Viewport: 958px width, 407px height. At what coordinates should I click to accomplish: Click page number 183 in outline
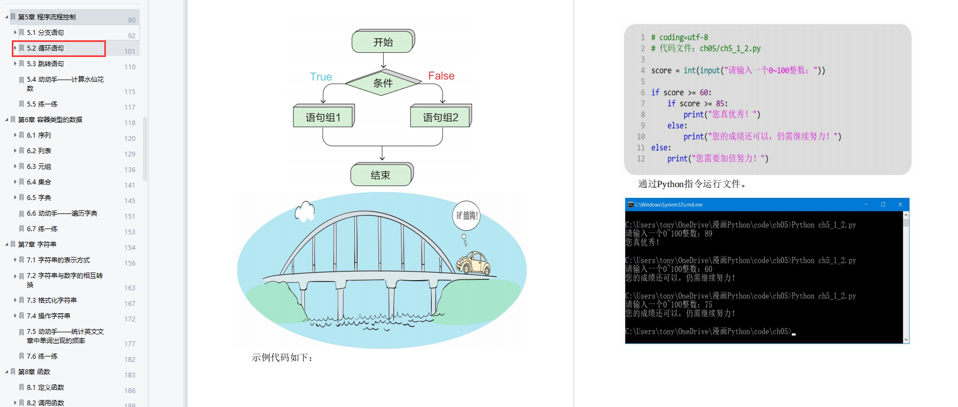(130, 375)
